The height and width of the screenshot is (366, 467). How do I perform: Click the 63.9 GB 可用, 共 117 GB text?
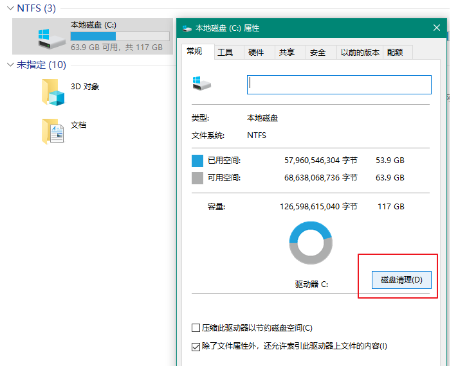[x=117, y=48]
